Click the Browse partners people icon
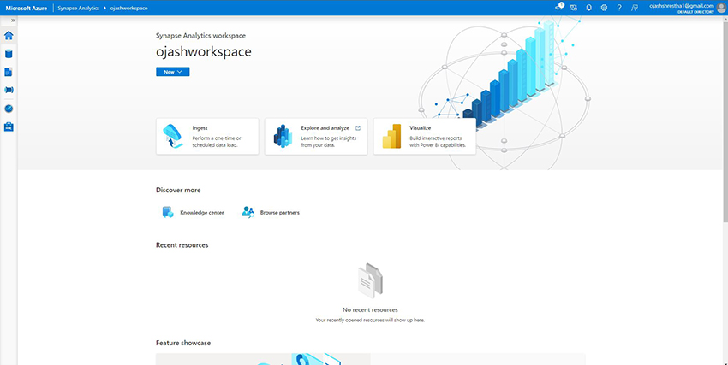The image size is (728, 365). click(x=248, y=212)
